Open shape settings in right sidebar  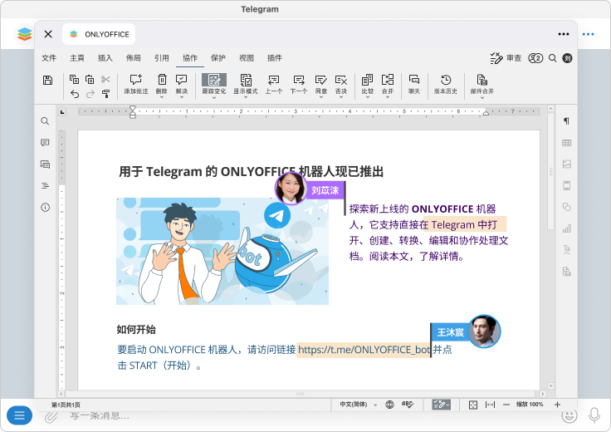click(x=566, y=207)
